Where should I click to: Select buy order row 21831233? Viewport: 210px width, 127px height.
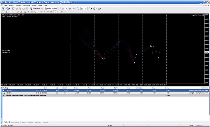106,90
